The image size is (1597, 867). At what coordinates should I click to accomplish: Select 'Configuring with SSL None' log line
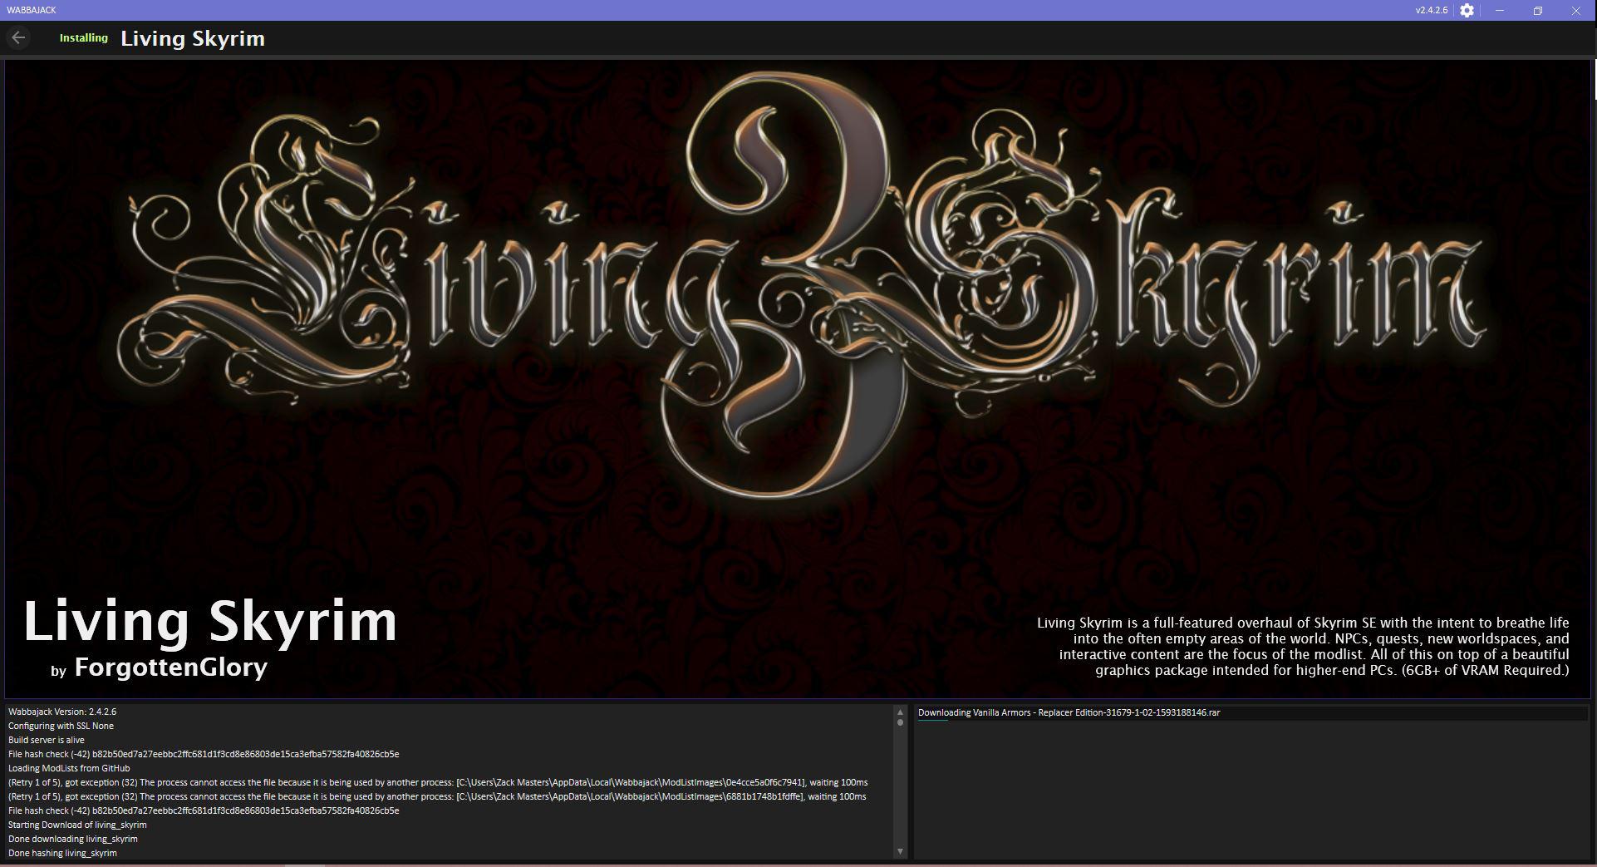click(61, 726)
